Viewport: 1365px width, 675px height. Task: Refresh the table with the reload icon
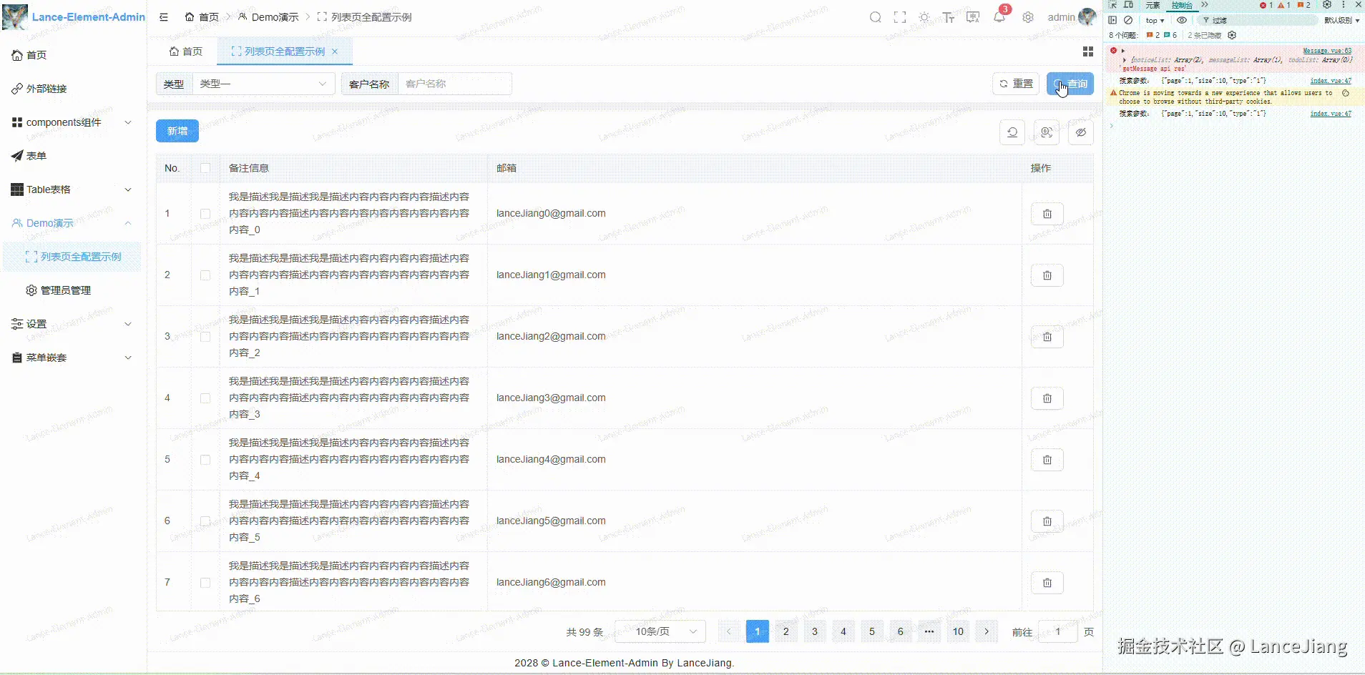(1012, 132)
